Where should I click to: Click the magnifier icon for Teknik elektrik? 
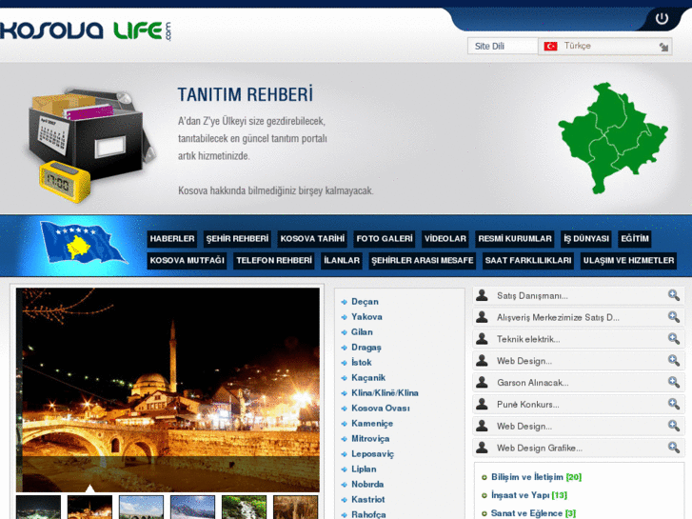click(674, 338)
